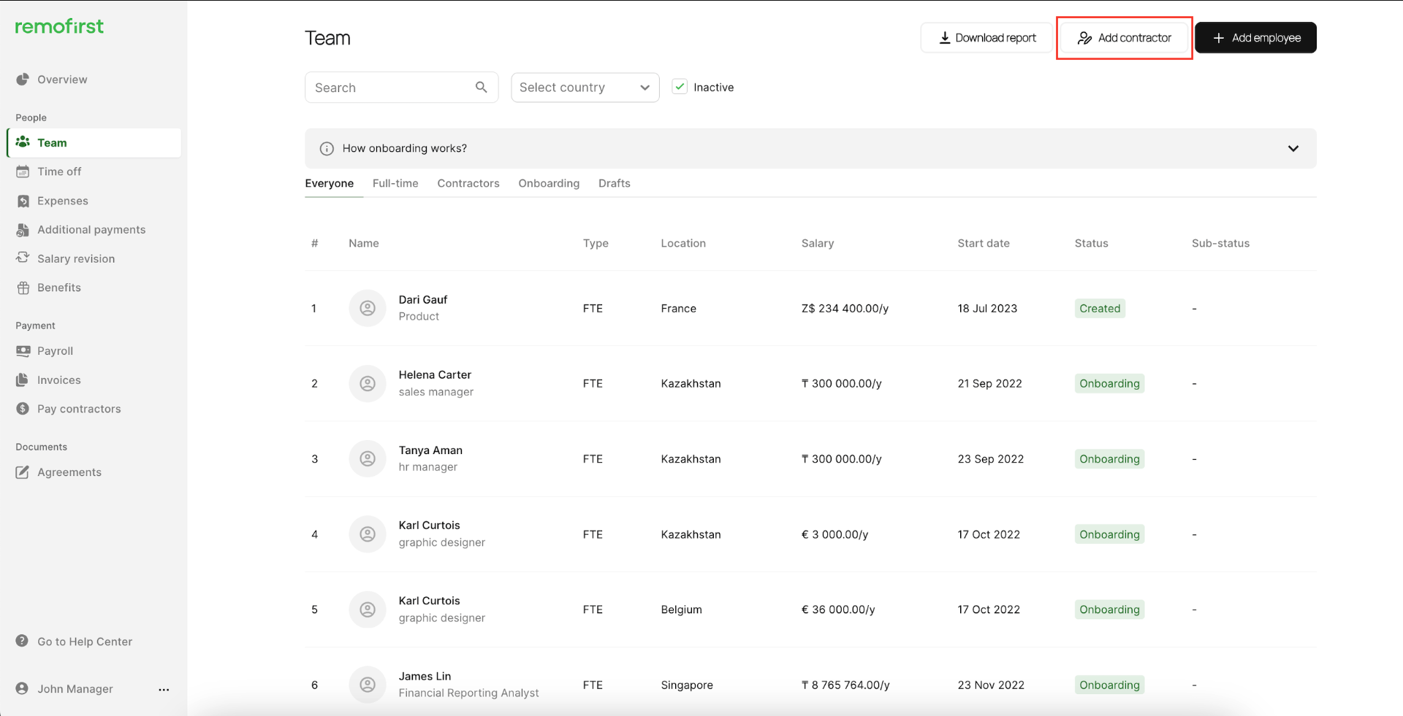Click the avatar of Karl Curtois in Kazakhstan
1403x716 pixels.
(x=368, y=534)
